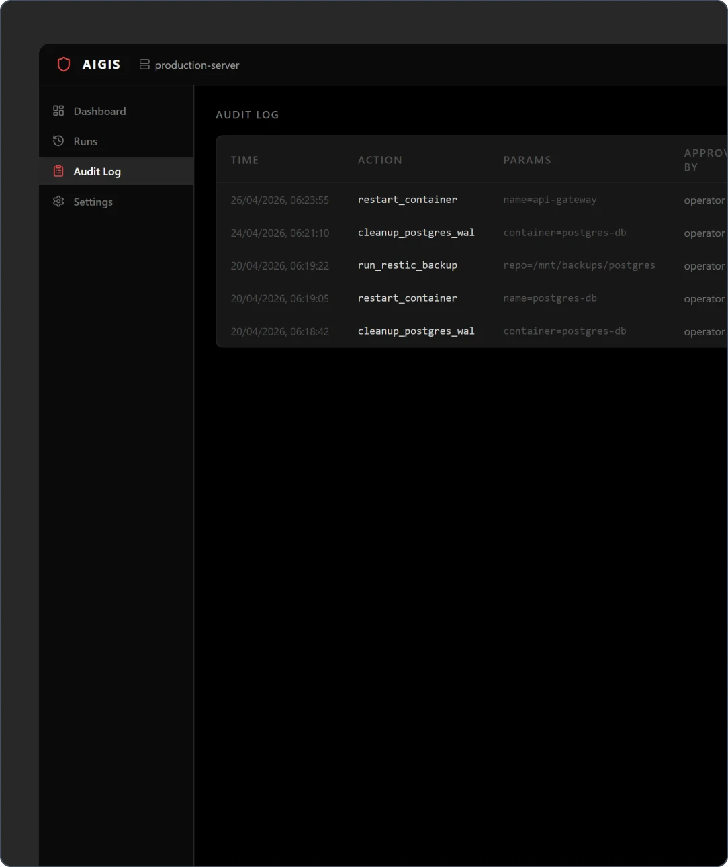This screenshot has width=728, height=867.
Task: Click the AIGIS shield logo icon
Action: 64,65
